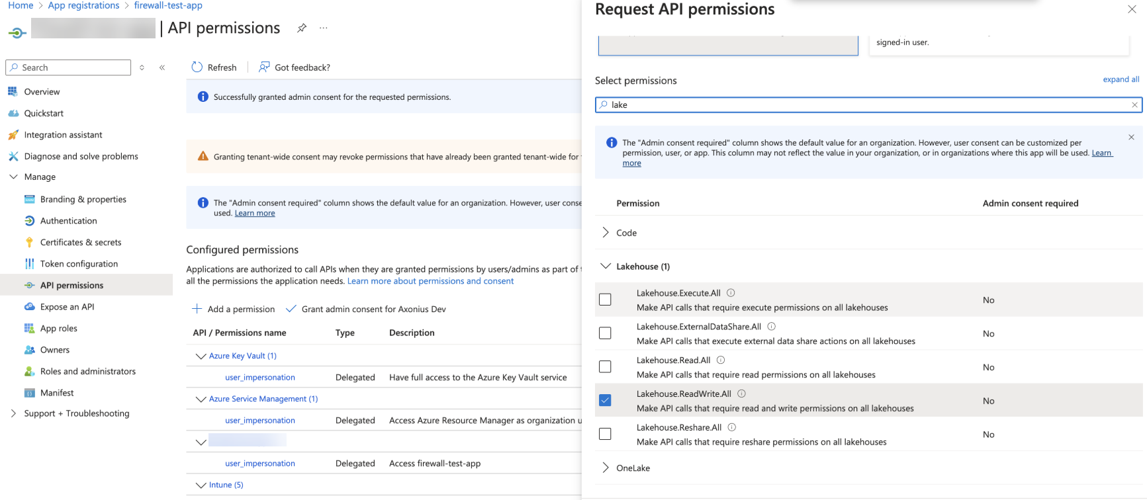Click info icon beside Lakehouse.Reshare.All

pos(731,427)
